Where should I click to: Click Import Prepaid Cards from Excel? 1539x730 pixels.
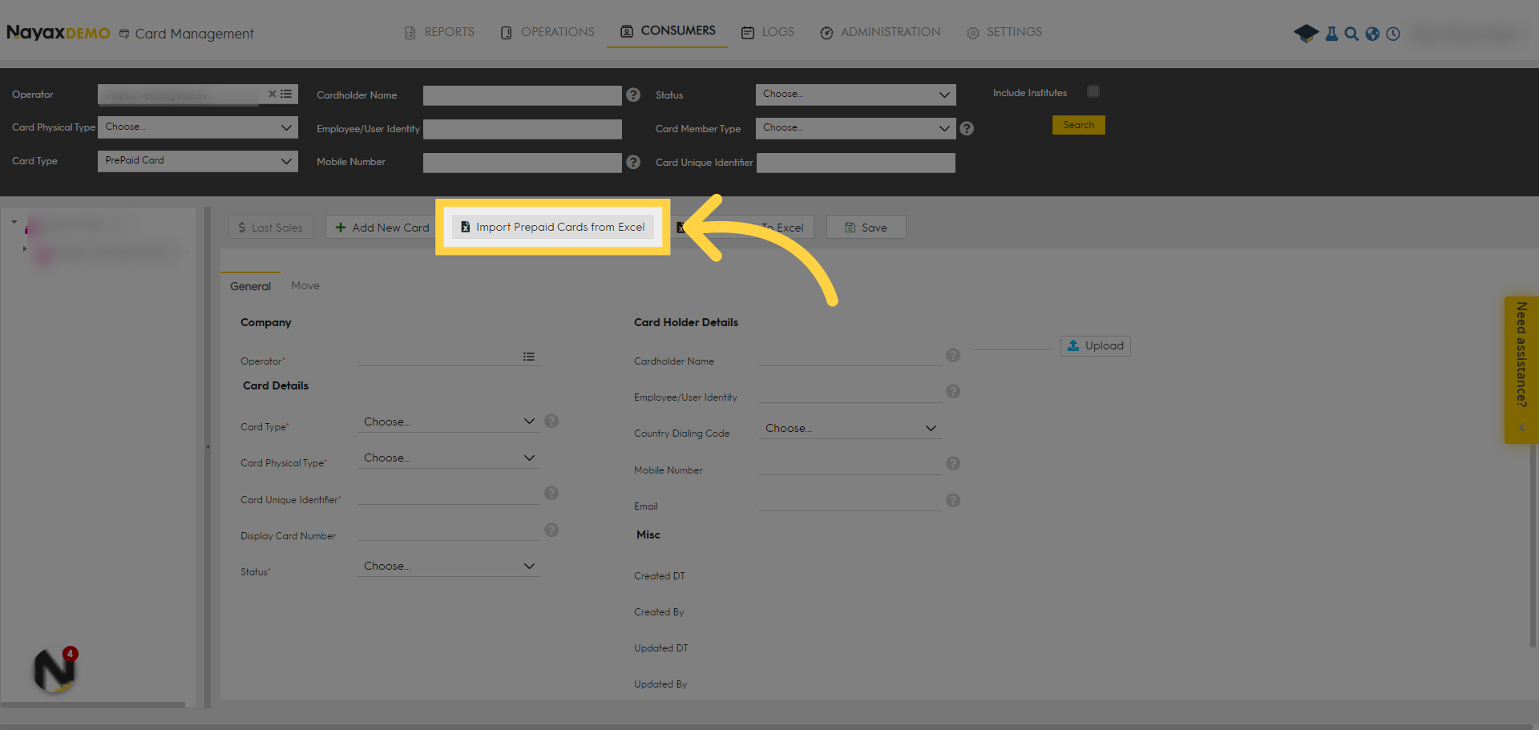tap(553, 227)
